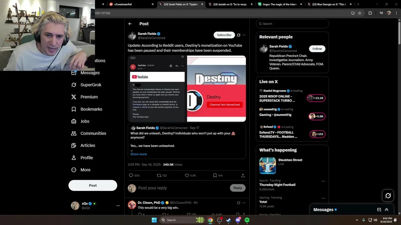The height and width of the screenshot is (225, 401).
Task: Open more options on Sarah Fields post
Action: [244, 35]
